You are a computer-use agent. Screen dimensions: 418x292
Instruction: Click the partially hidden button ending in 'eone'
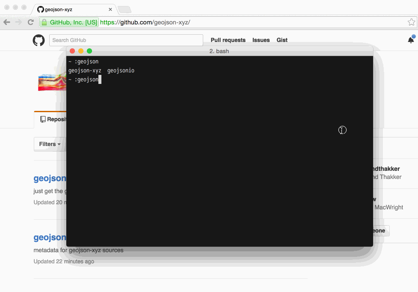pyautogui.click(x=381, y=231)
